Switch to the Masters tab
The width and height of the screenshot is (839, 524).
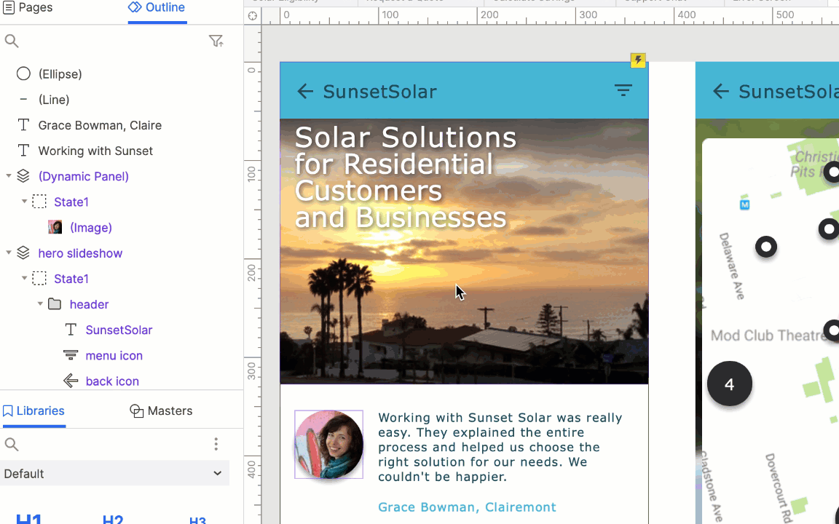tap(161, 411)
